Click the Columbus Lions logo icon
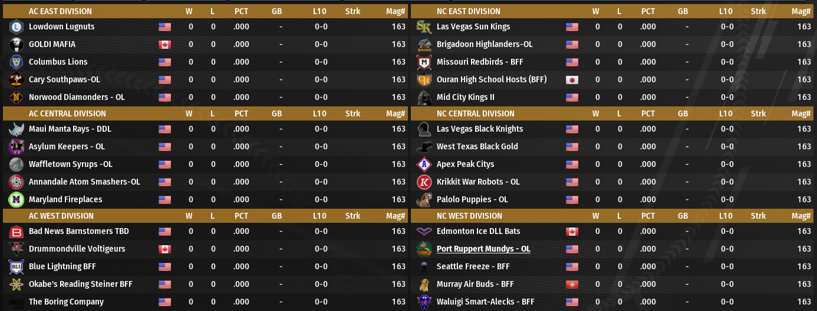817x311 pixels. [16, 62]
